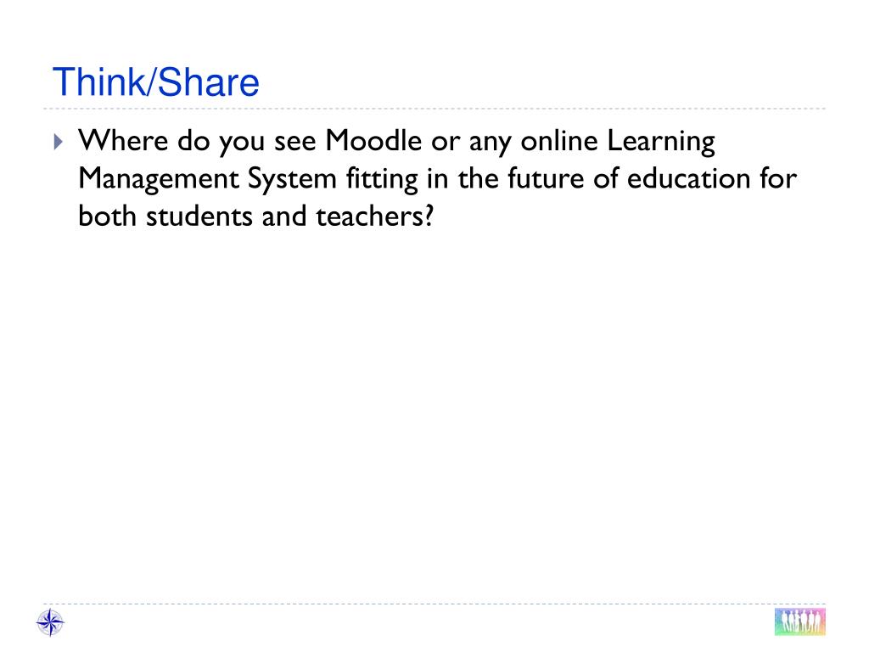Click the word 'Moodle' in the bullet
The width and height of the screenshot is (869, 652).
pos(373,140)
